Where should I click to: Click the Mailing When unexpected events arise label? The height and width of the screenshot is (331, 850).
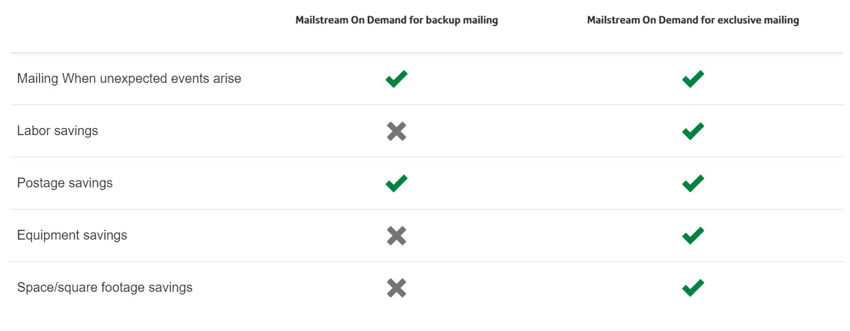click(x=129, y=78)
